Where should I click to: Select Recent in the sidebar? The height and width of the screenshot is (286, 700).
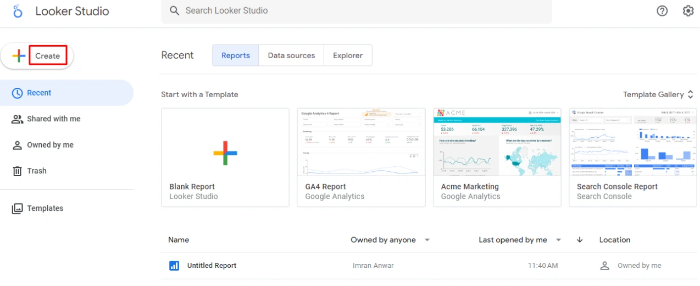(x=66, y=93)
